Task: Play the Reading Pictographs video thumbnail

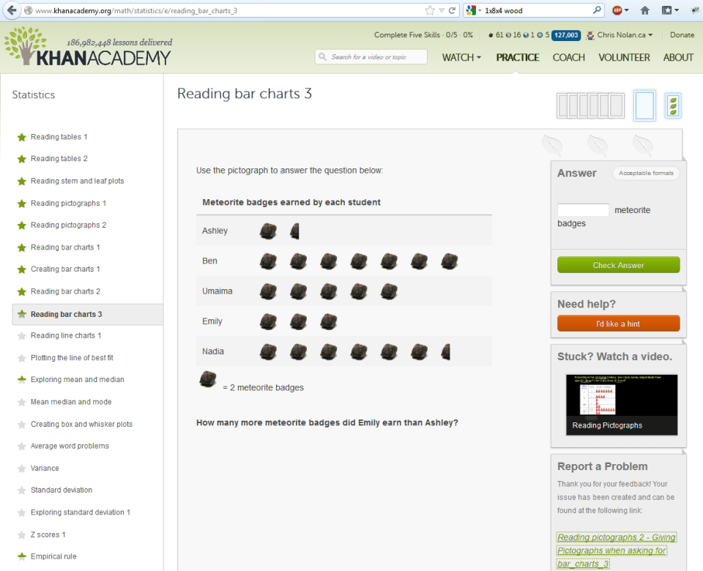Action: point(621,404)
